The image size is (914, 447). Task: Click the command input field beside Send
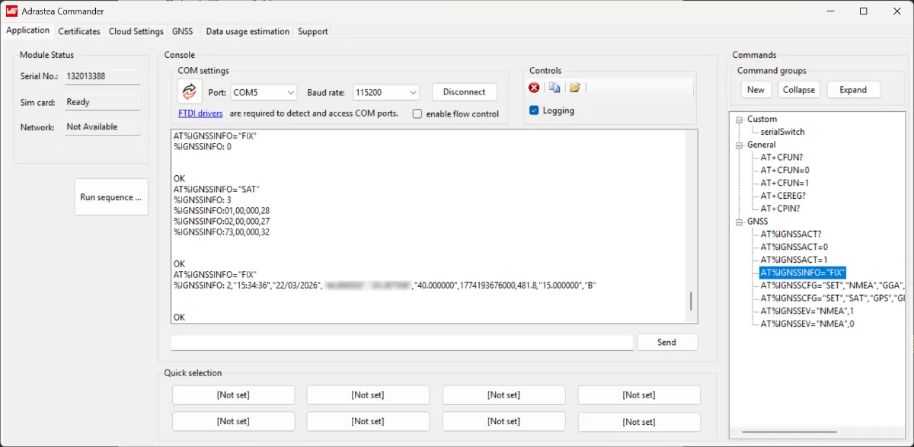point(401,343)
